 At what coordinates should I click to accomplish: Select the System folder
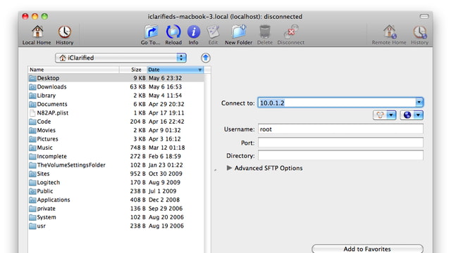116,217
